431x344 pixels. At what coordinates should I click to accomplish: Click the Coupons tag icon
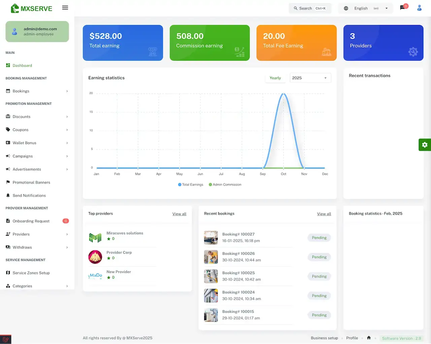click(x=8, y=130)
